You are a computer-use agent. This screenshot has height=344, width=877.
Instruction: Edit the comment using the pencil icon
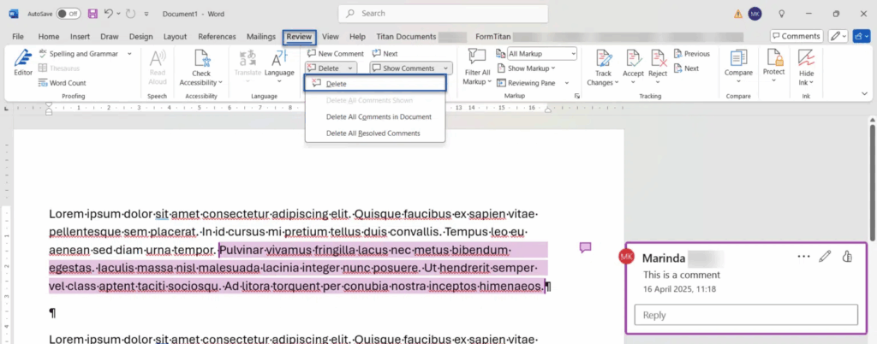825,256
